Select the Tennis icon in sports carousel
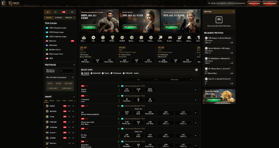 coord(141,38)
